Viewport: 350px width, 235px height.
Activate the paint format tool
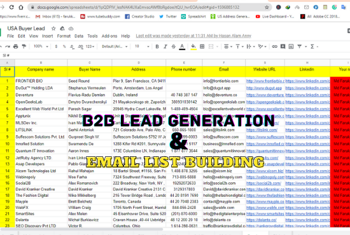(x=24, y=46)
